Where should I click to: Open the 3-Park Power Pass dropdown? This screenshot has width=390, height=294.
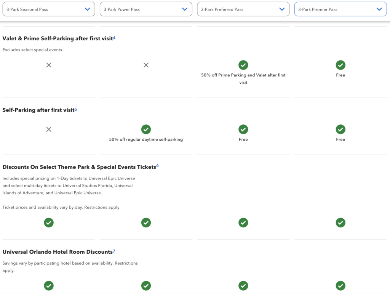point(146,9)
